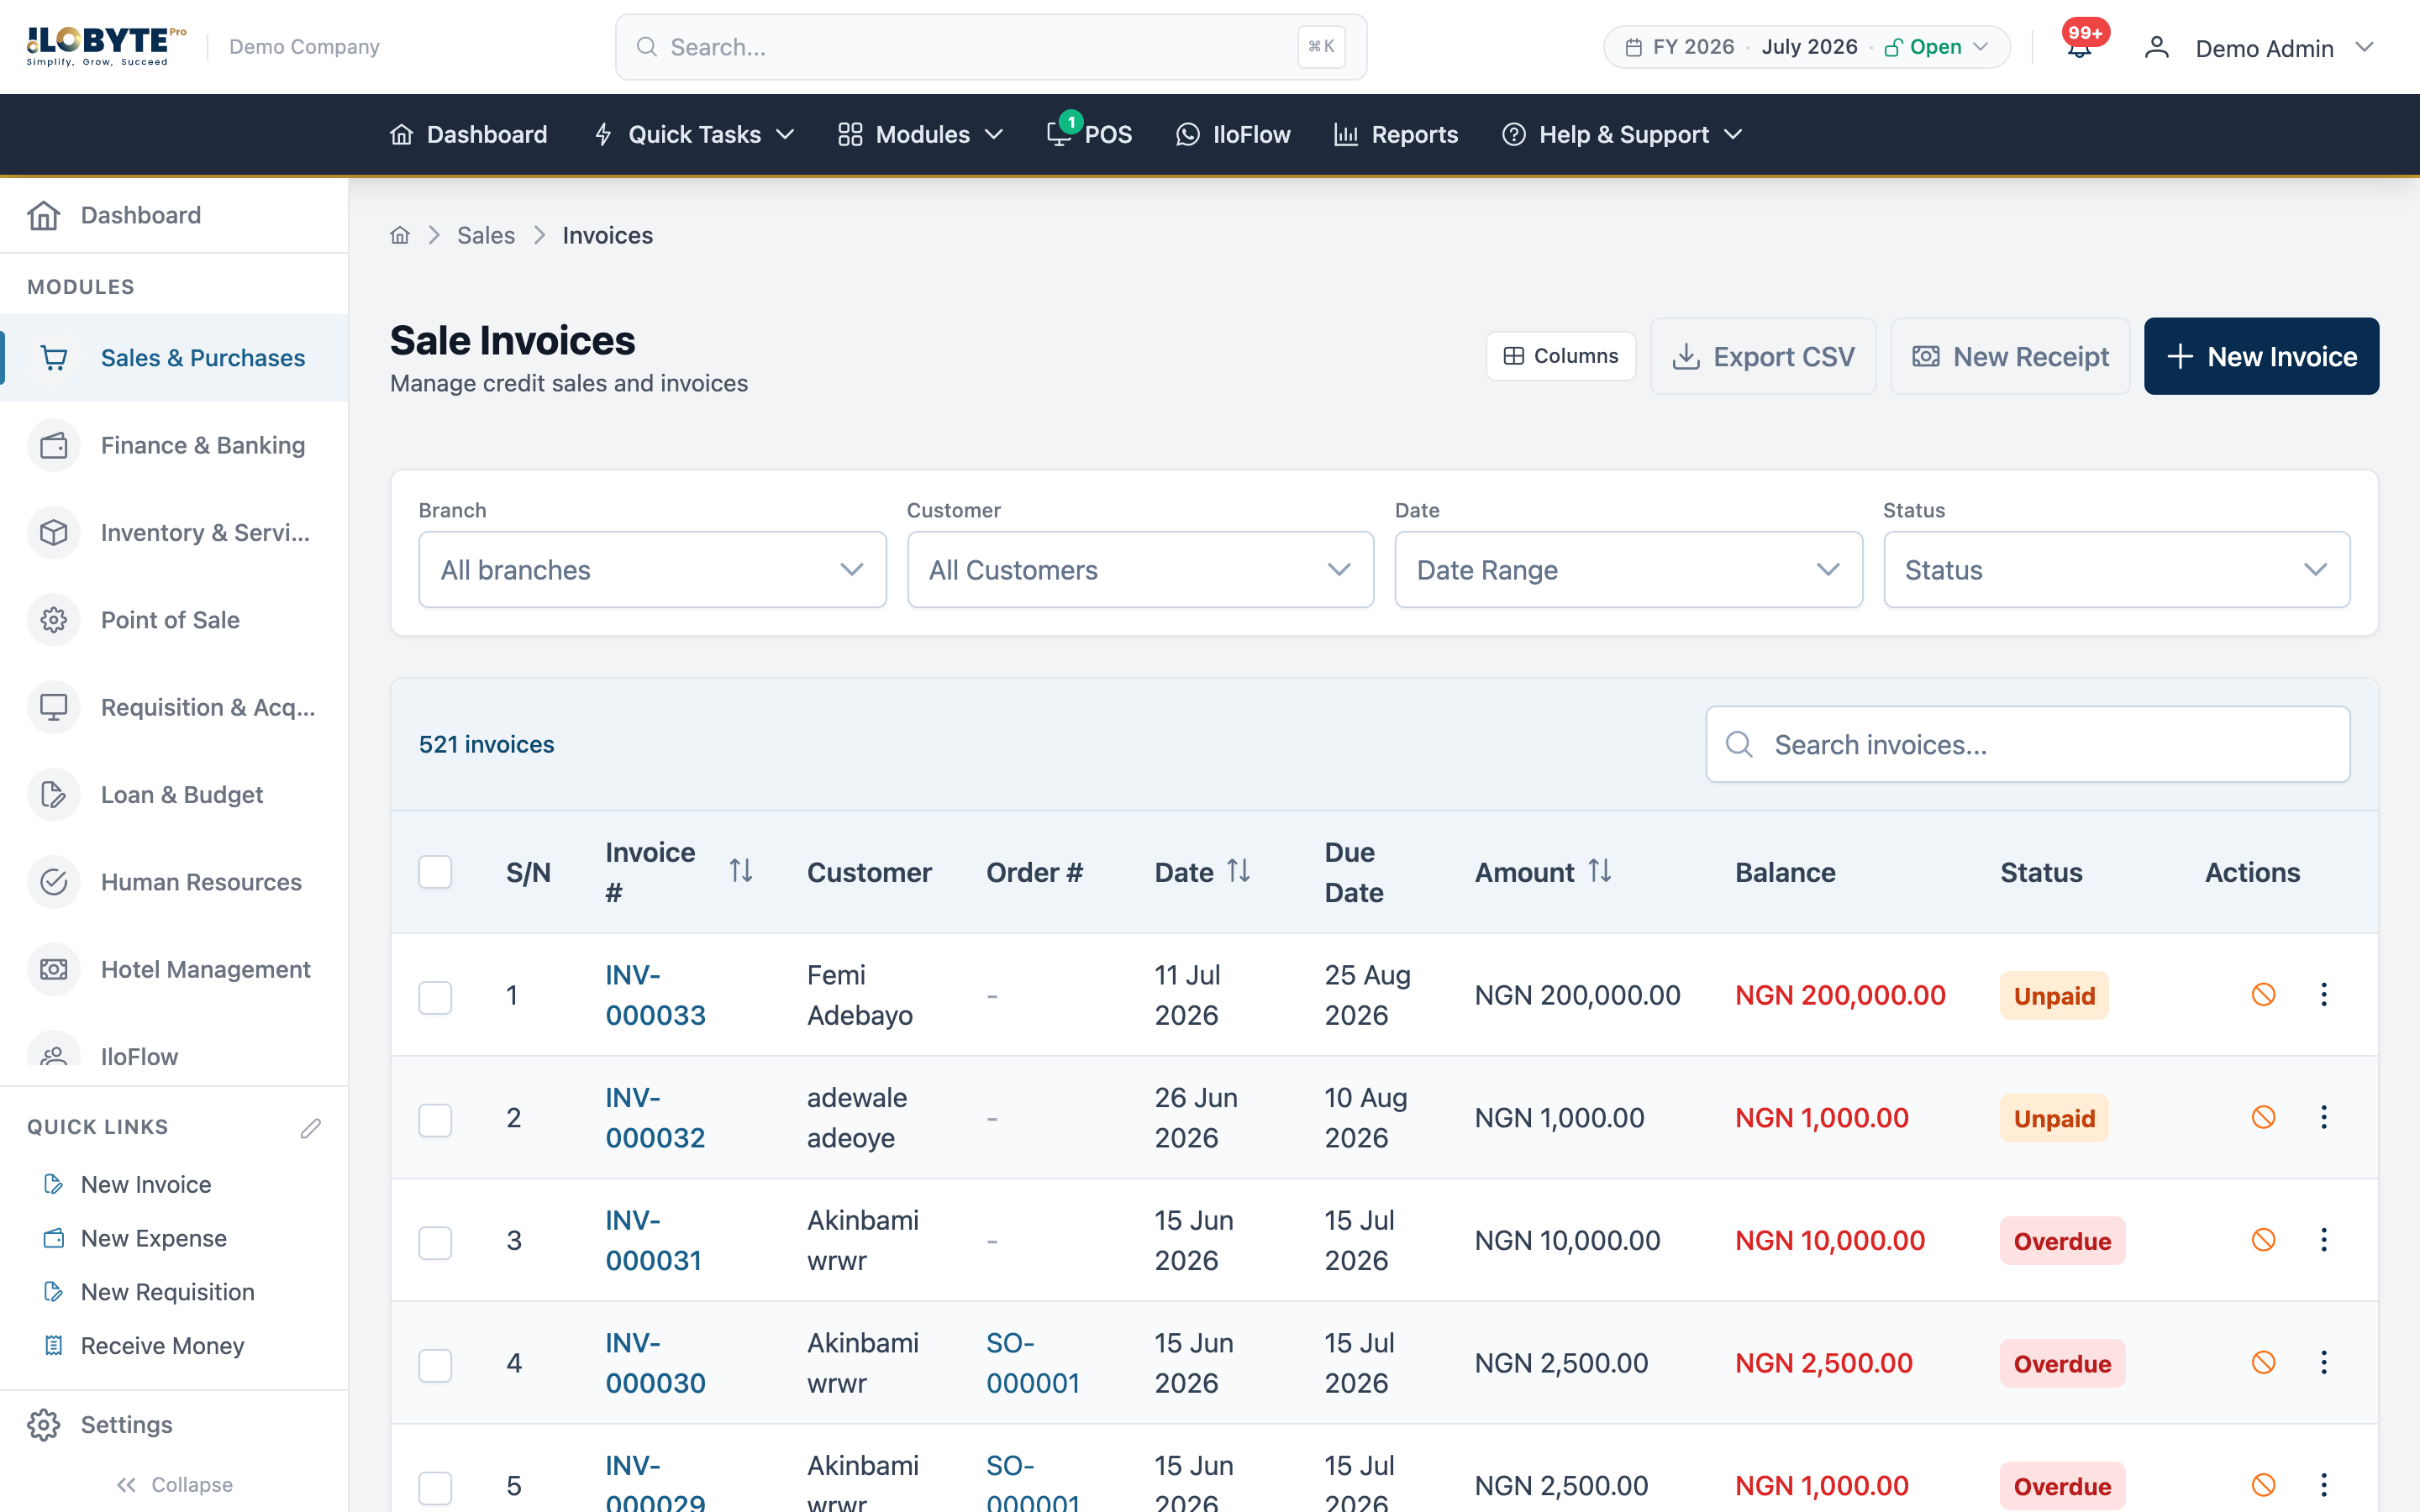Expand the Help & Support menu
Screen dimensions: 2420x1512
(1622, 134)
